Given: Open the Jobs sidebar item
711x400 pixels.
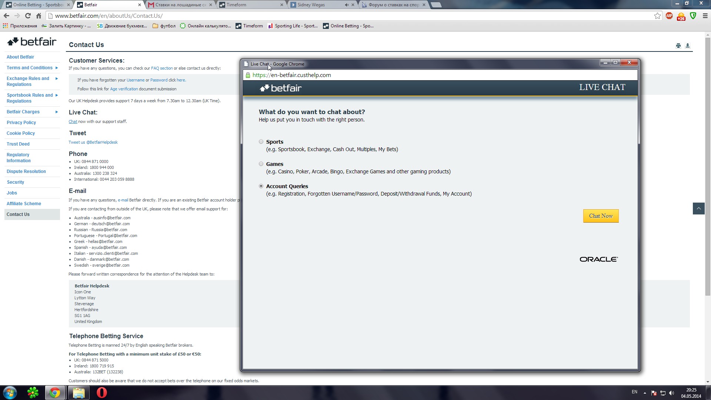Looking at the screenshot, I should tap(12, 193).
